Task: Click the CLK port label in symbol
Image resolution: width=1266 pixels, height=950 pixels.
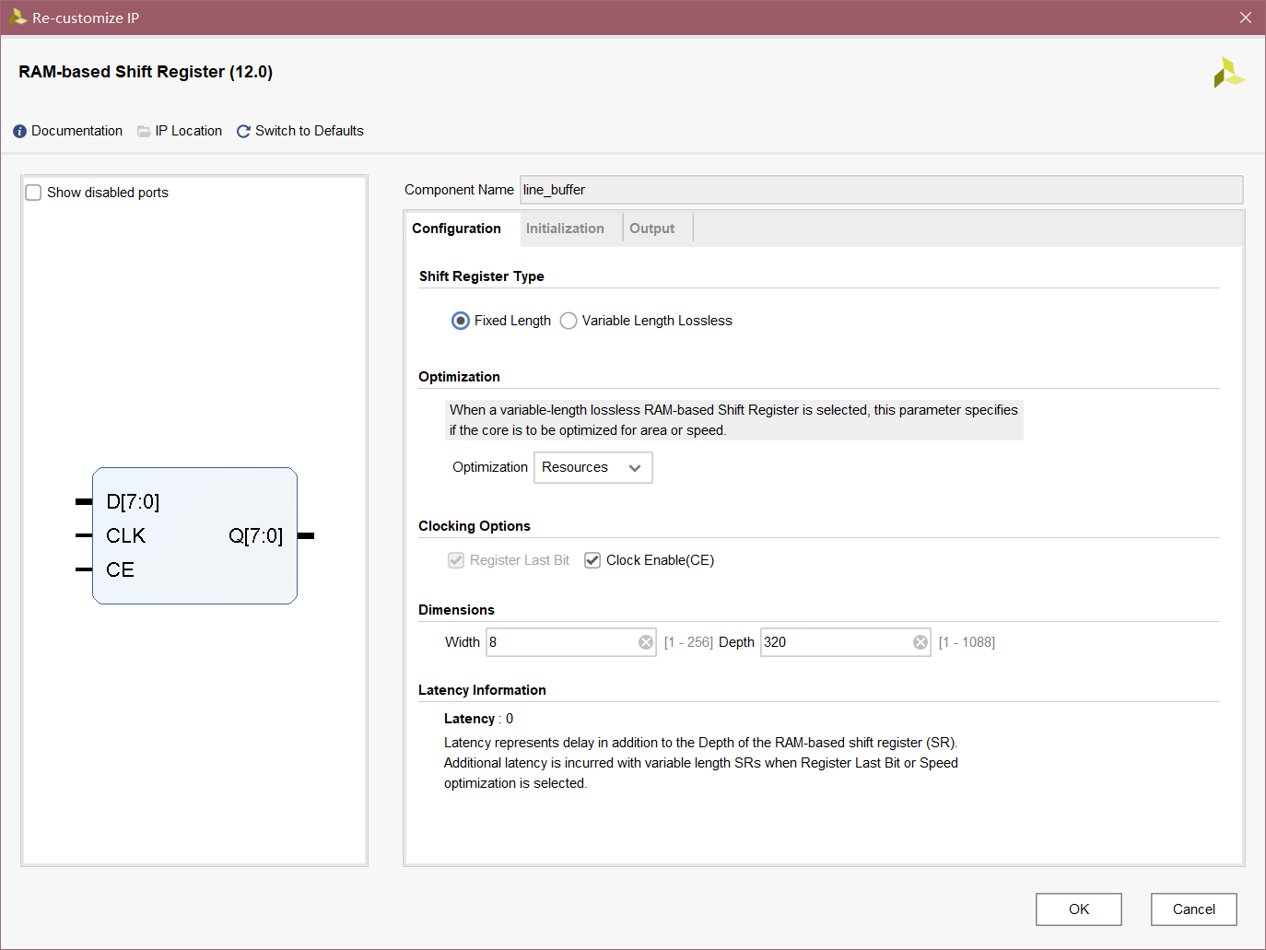Action: [x=125, y=535]
